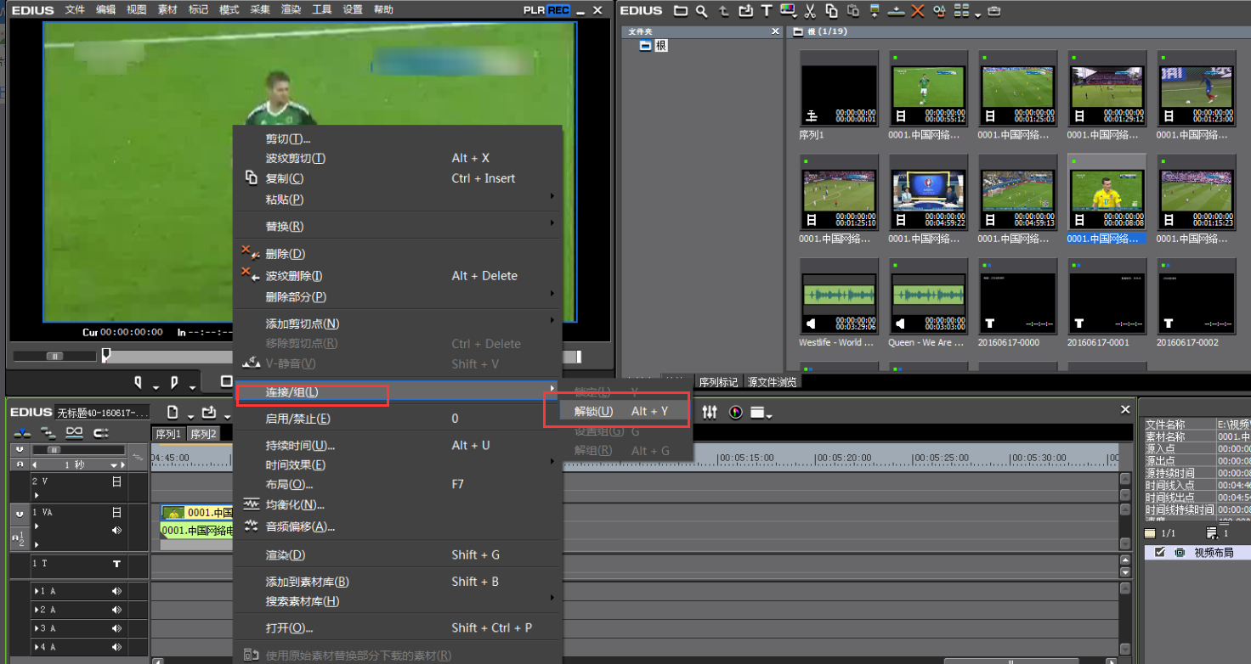Mute audio on the 1 VA track
The height and width of the screenshot is (664, 1251).
(116, 530)
